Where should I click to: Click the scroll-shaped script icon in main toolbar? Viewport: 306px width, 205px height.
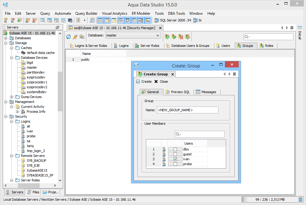pyautogui.click(x=92, y=20)
